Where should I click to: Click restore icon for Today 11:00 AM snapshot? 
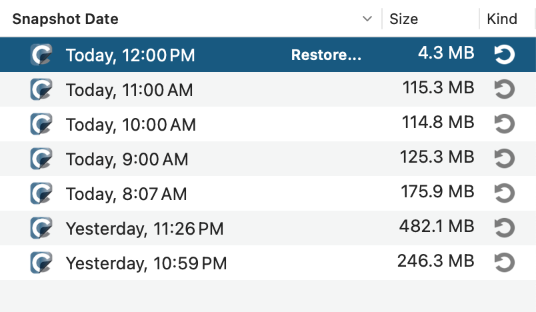click(x=505, y=89)
